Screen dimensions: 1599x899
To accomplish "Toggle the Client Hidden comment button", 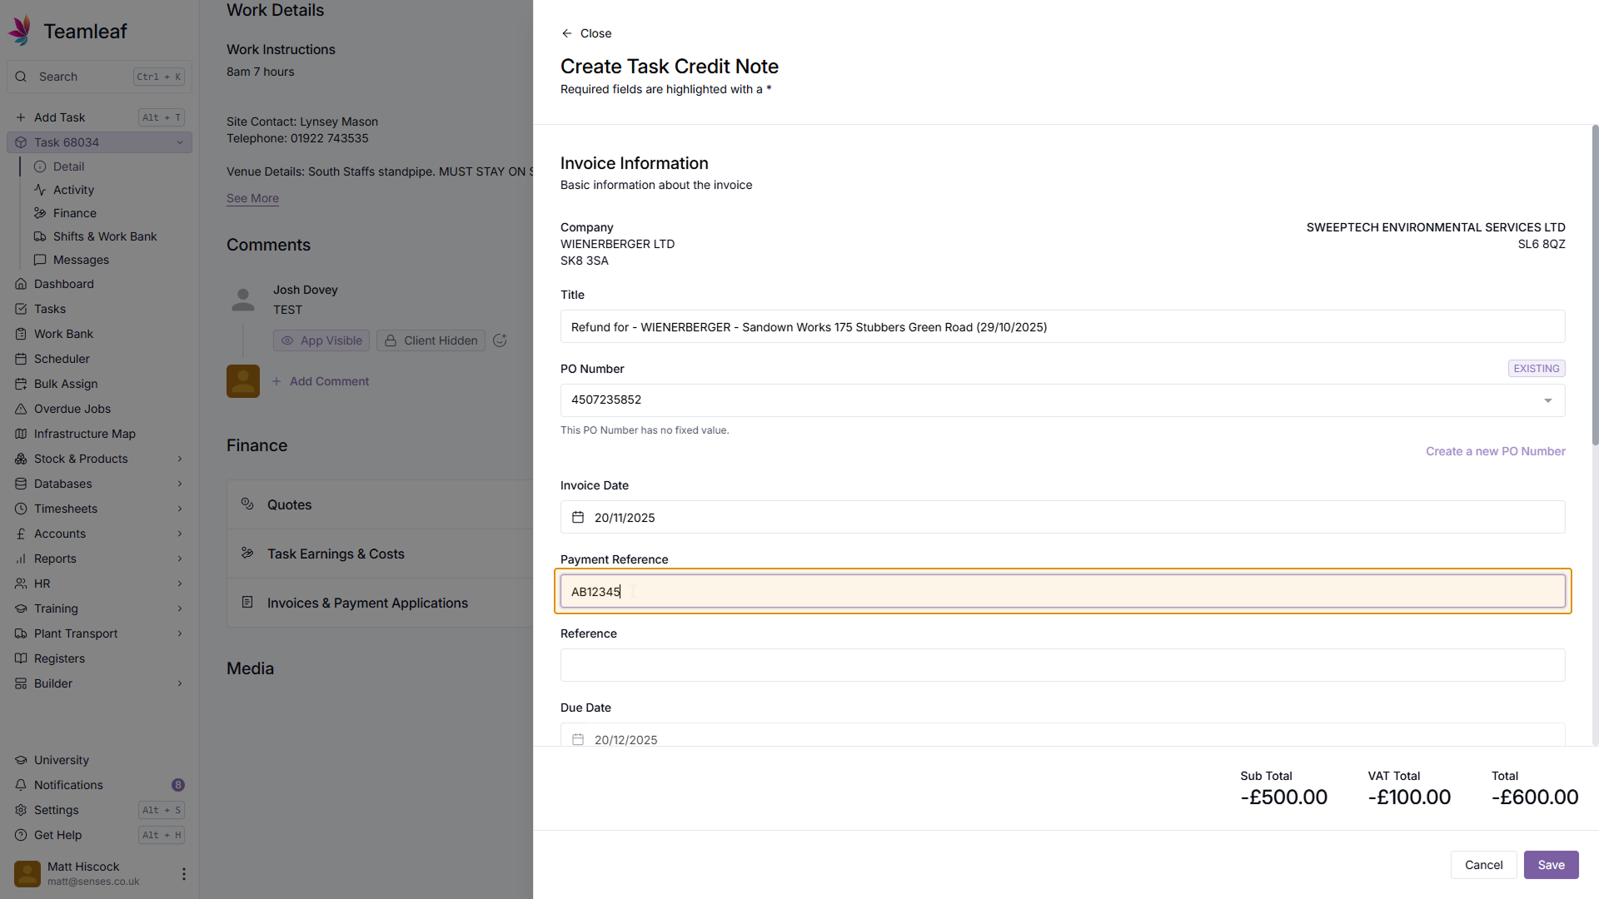I will (431, 340).
